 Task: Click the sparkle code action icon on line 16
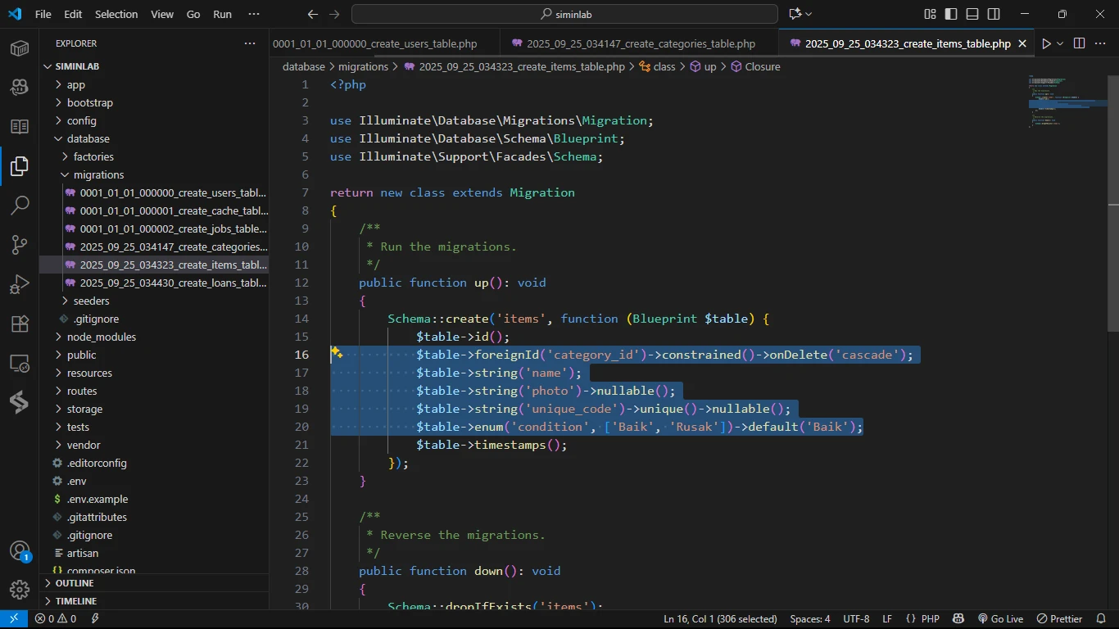click(x=336, y=354)
